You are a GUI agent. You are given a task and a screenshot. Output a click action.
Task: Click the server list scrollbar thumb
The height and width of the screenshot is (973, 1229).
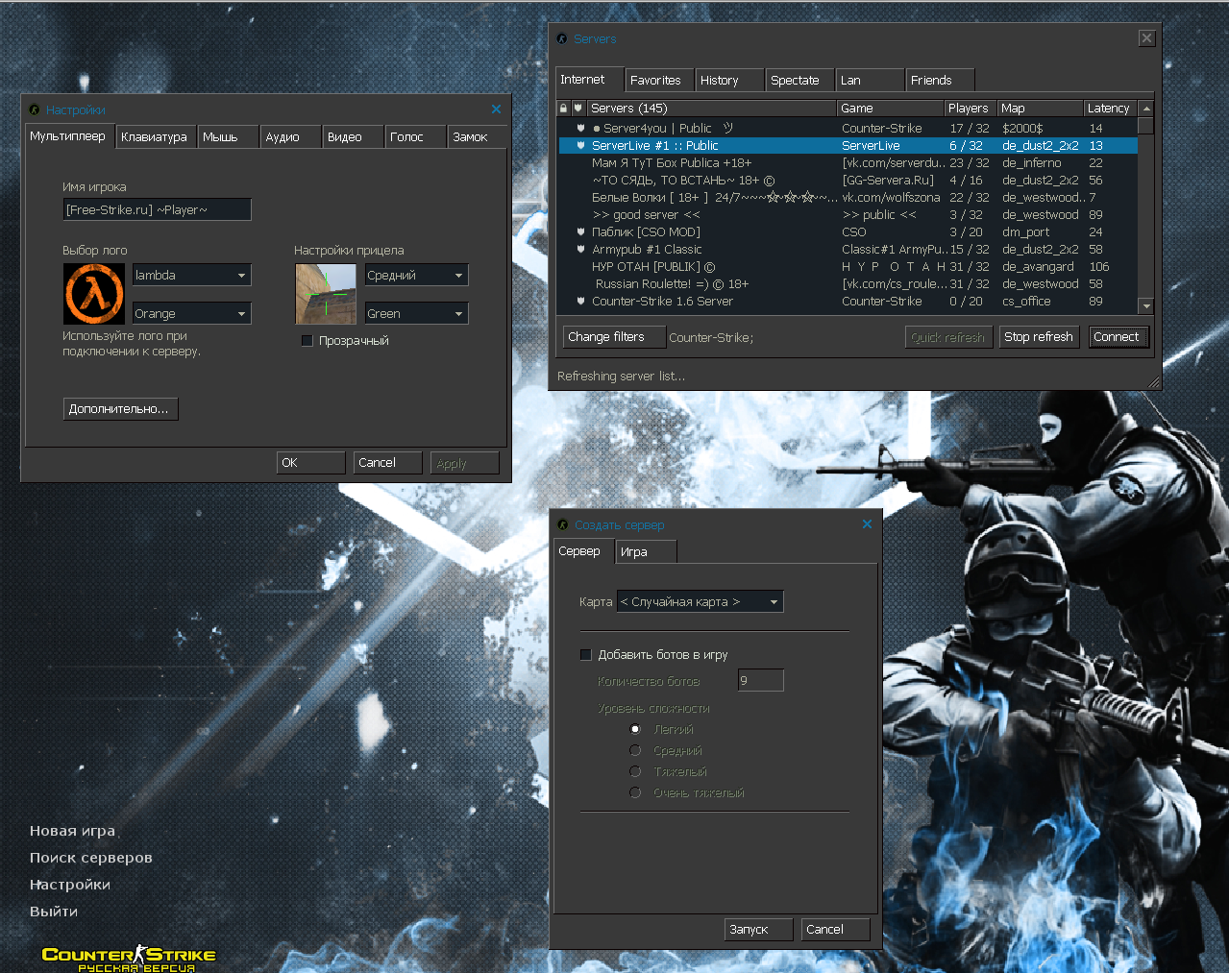pos(1145,126)
